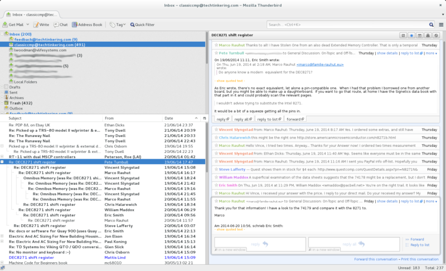
Task: Open more menu on Pete Turnbull message
Action: pos(431,53)
